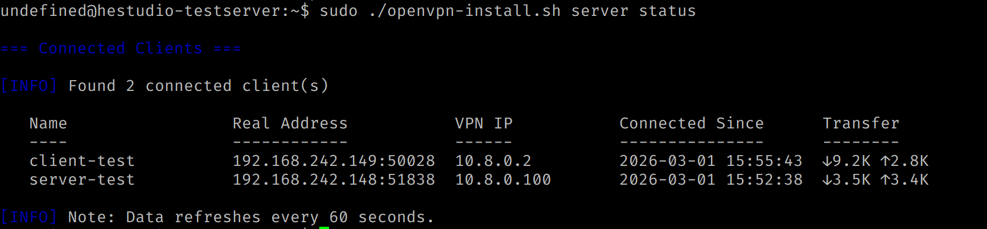Click the Found 2 connected client(s) message
987x229 pixels.
(x=198, y=86)
